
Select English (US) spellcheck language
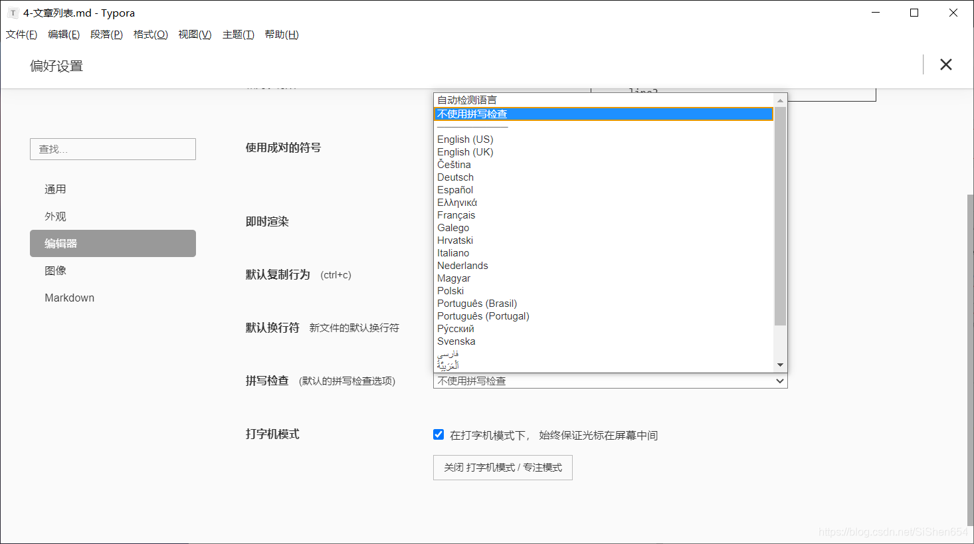[604, 139]
